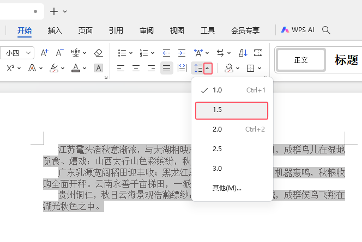Open 其他(M)... spacing options
The height and width of the screenshot is (242, 362).
click(x=232, y=188)
